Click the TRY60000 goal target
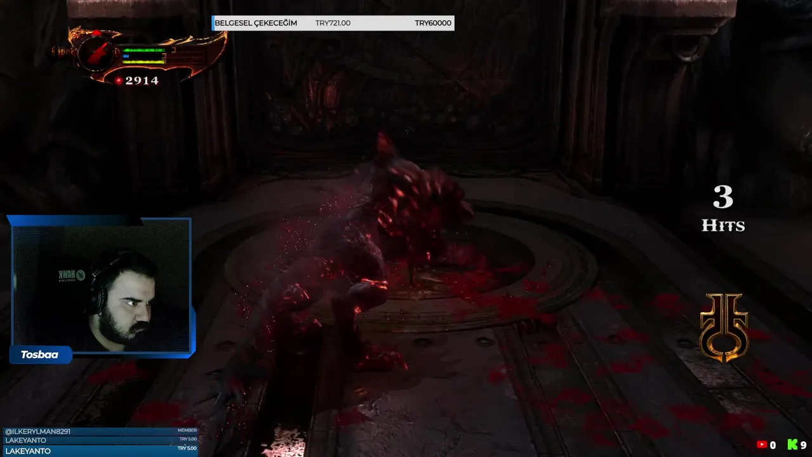 (x=433, y=23)
